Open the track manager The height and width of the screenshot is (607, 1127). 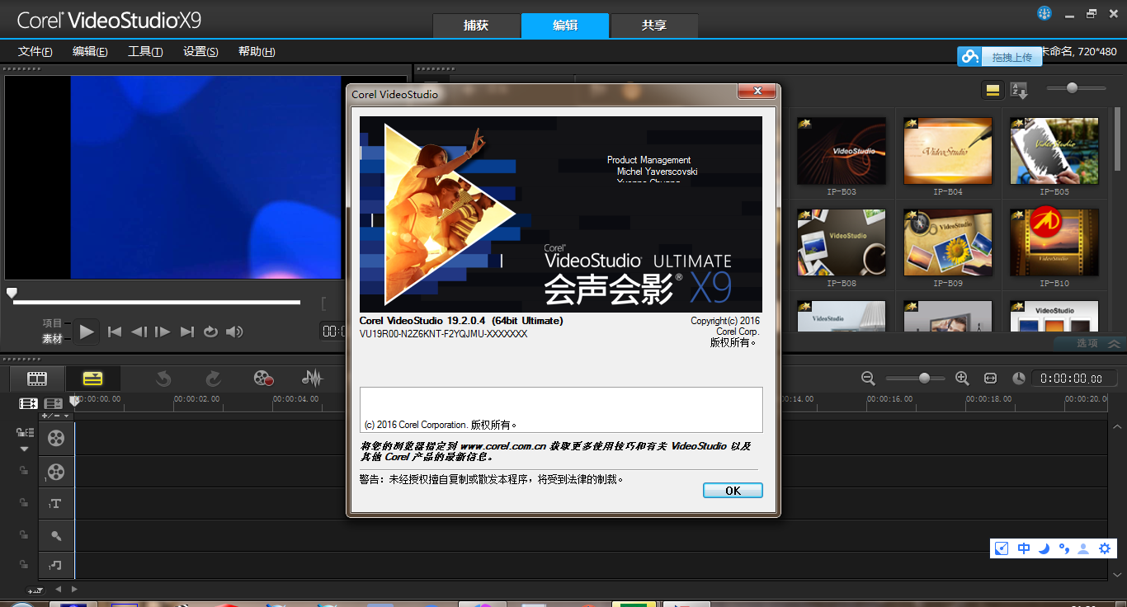tap(54, 403)
